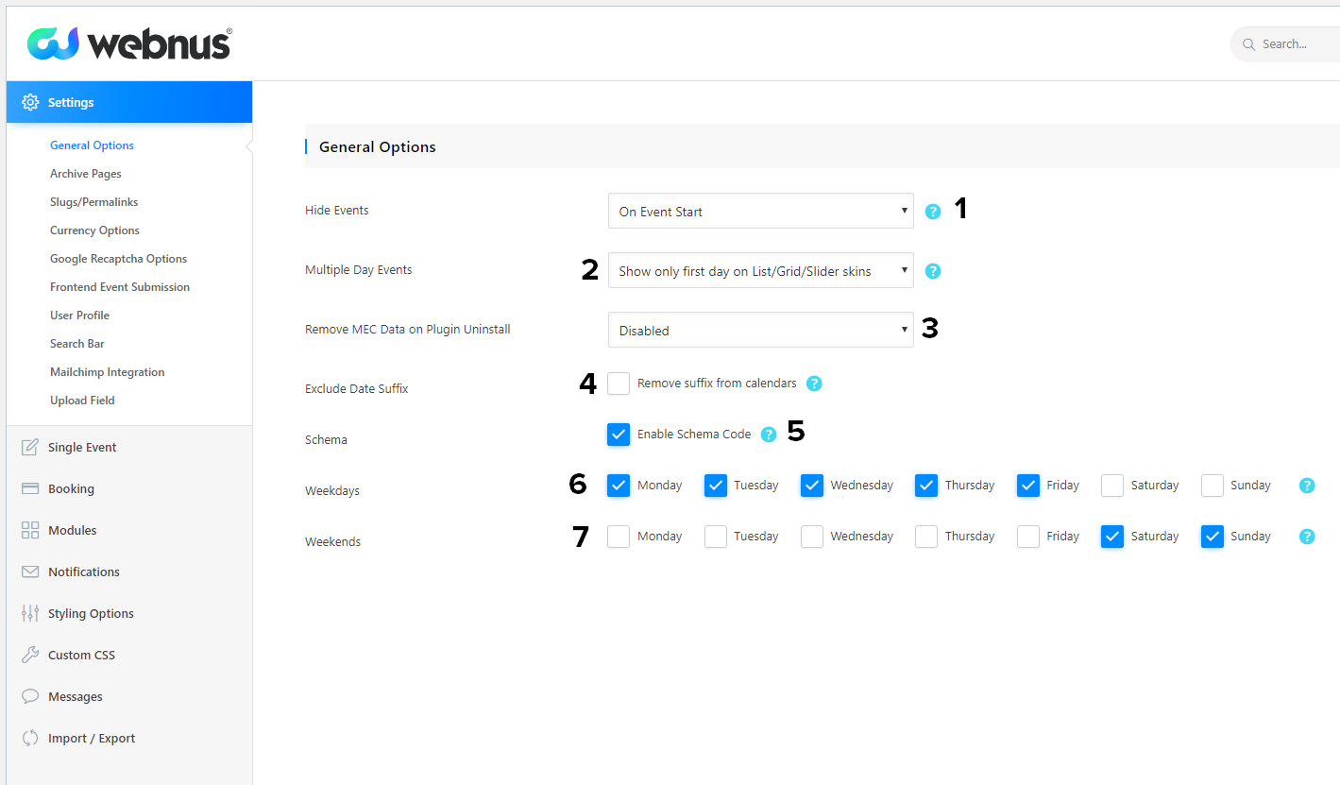
Task: Open the Booking settings section
Action: pyautogui.click(x=129, y=488)
